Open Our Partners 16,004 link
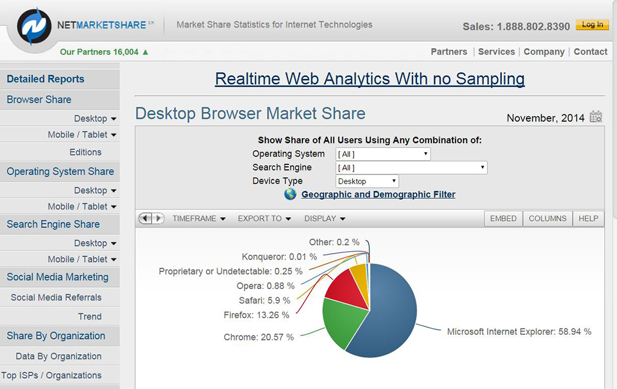Image resolution: width=617 pixels, height=389 pixels. (99, 52)
